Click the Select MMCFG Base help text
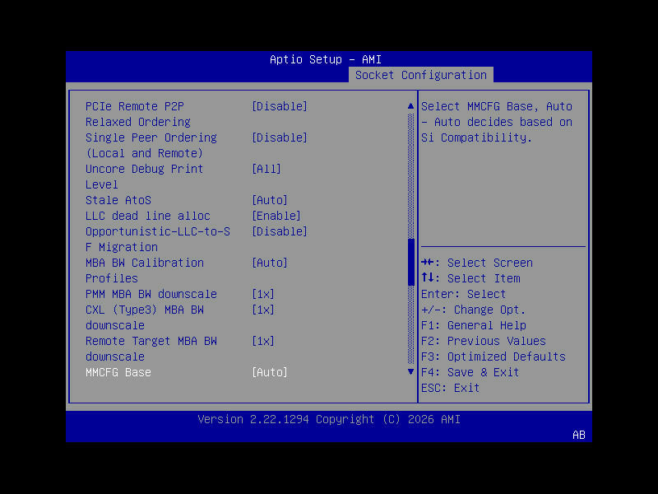This screenshot has height=494, width=658. coord(497,122)
